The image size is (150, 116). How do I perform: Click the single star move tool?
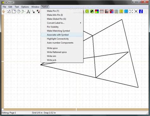(33, 11)
